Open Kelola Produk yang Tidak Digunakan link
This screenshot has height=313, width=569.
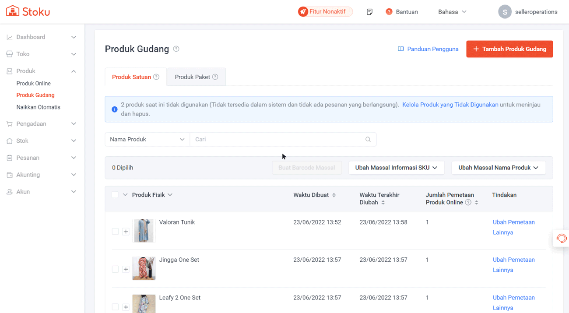click(x=450, y=105)
